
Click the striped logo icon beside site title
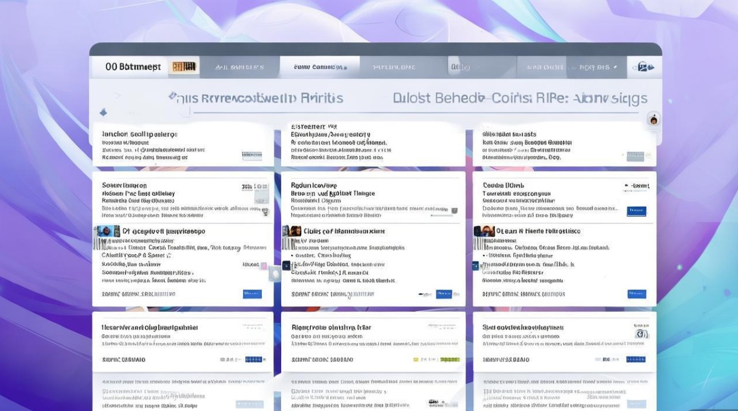pyautogui.click(x=184, y=67)
